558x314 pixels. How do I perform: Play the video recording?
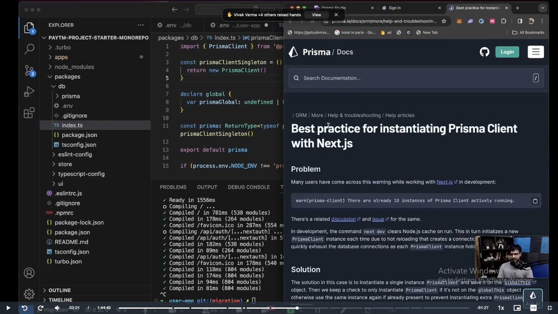pos(8,308)
